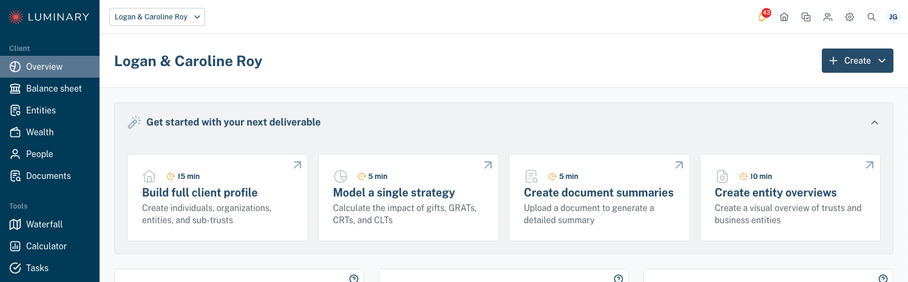Click the 10 min time label

click(761, 176)
